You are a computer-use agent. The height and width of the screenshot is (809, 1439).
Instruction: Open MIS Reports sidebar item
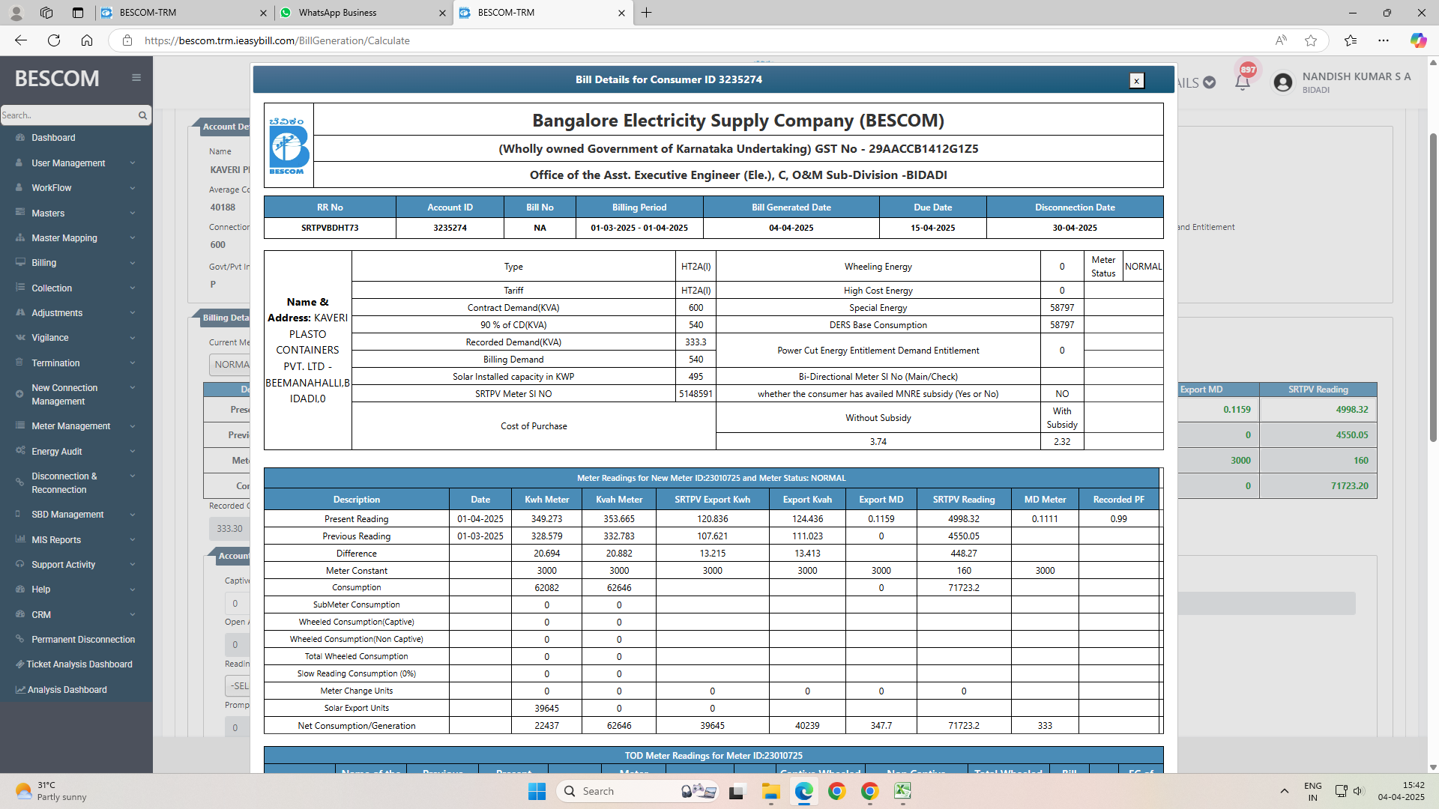click(x=75, y=540)
